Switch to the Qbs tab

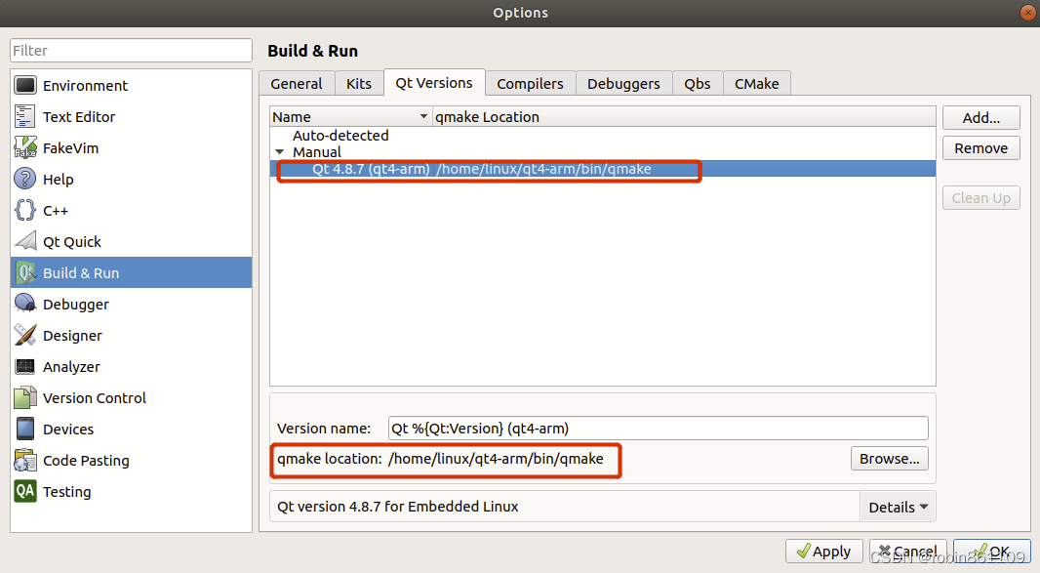[x=698, y=84]
